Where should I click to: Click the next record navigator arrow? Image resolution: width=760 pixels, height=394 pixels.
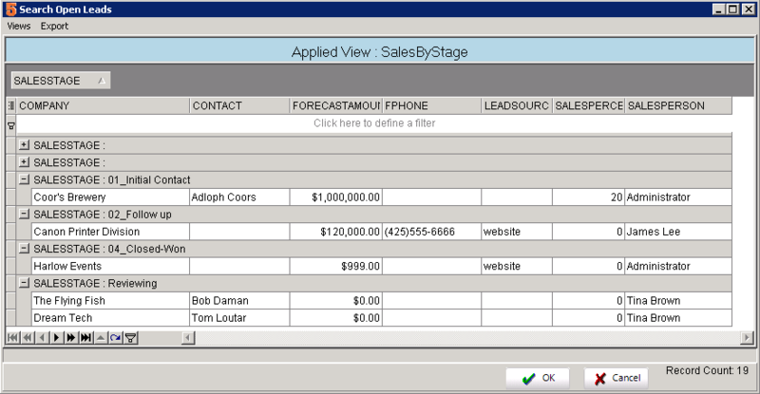coord(56,337)
